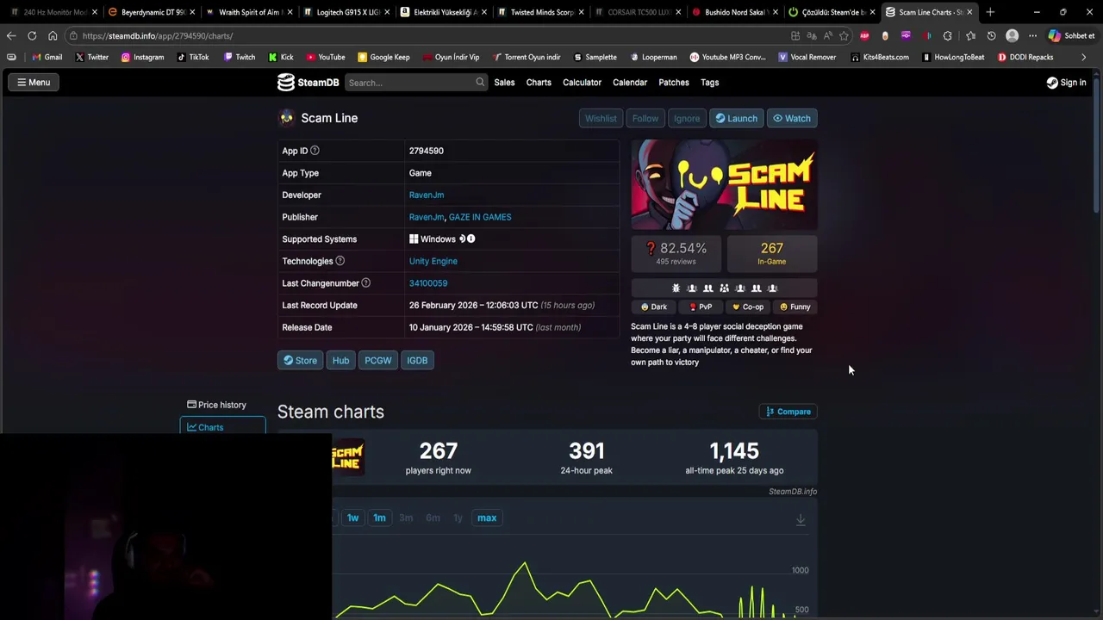The width and height of the screenshot is (1103, 620).
Task: Open the Patches menu item
Action: click(x=674, y=83)
